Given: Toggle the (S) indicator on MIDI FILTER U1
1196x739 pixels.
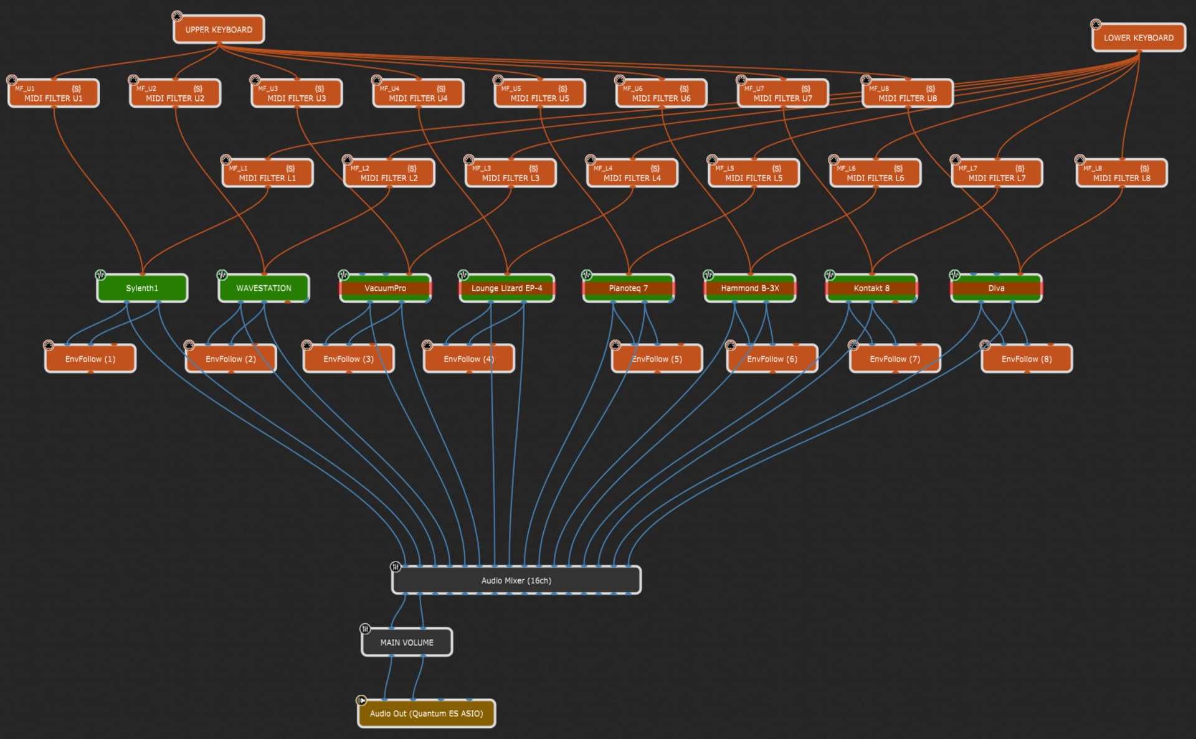Looking at the screenshot, I should pos(77,88).
